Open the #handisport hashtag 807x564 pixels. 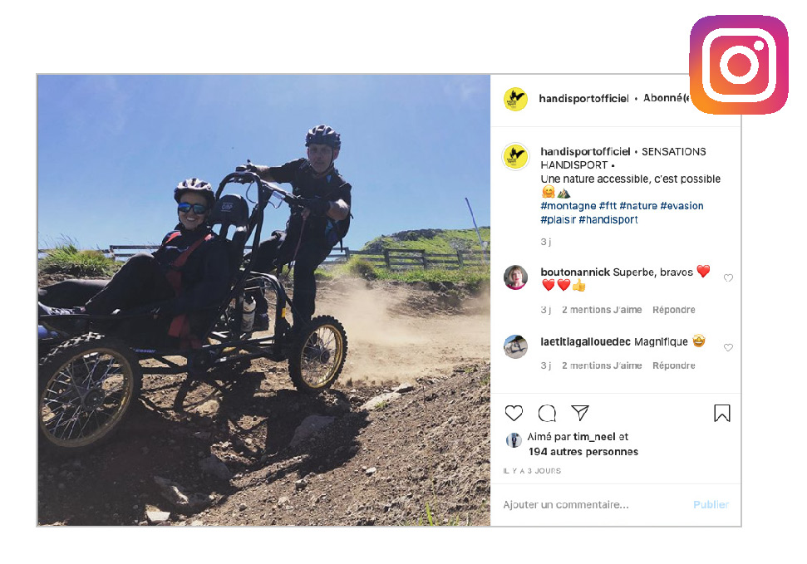pos(608,220)
